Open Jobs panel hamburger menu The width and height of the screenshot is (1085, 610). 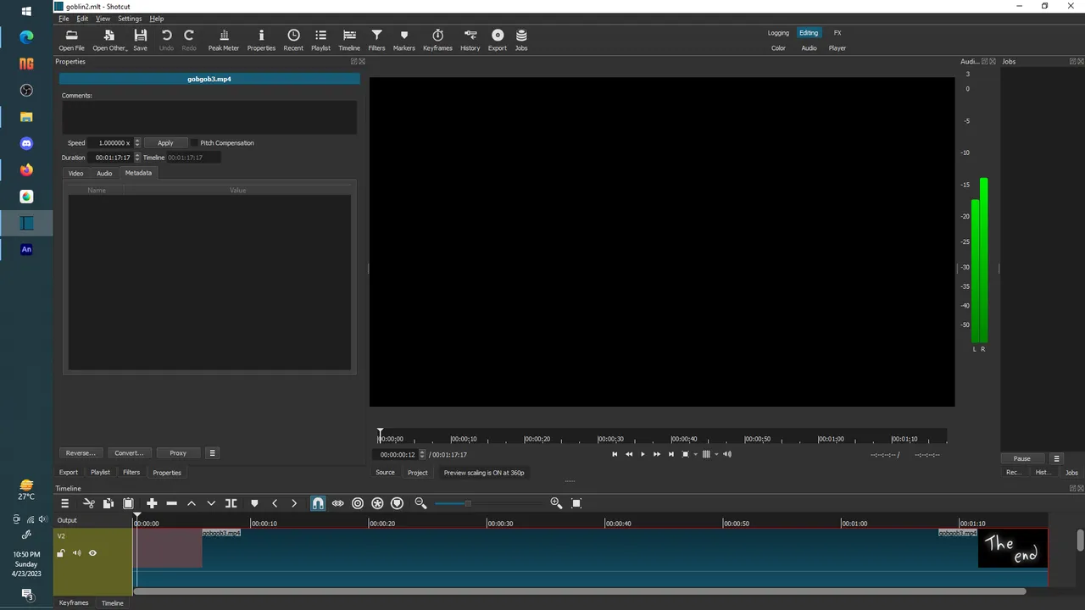tap(1056, 459)
